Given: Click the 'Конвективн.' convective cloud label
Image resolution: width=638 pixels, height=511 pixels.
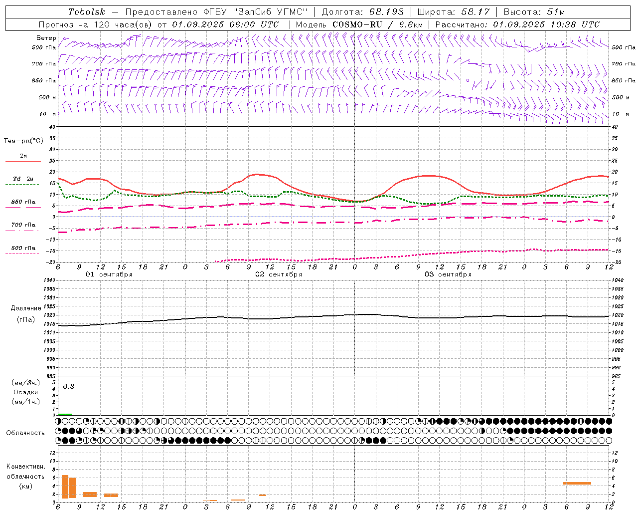Looking at the screenshot, I should coord(25,467).
